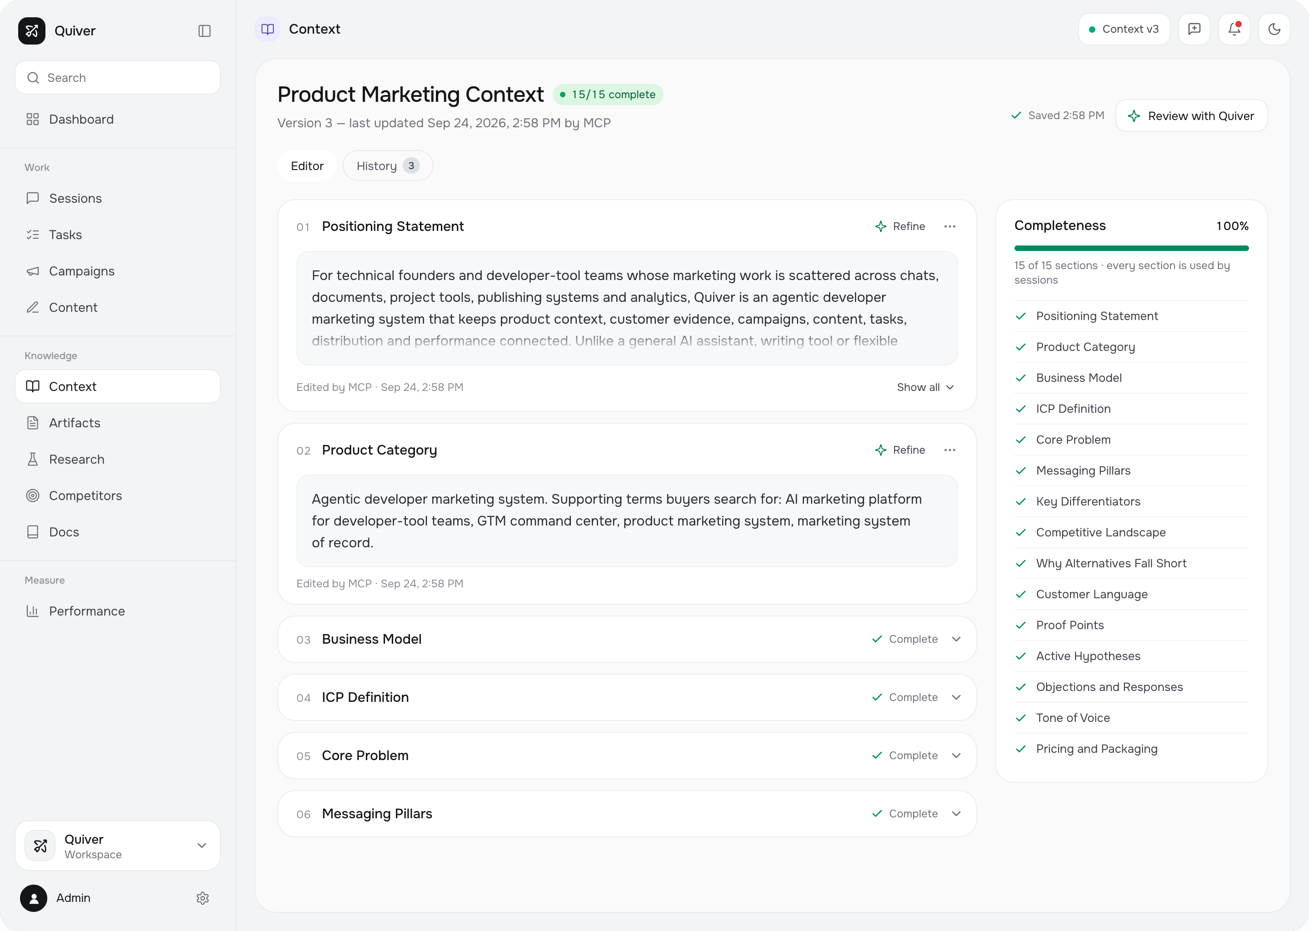Click Review with Quiver button
This screenshot has height=931, width=1309.
pyautogui.click(x=1191, y=116)
